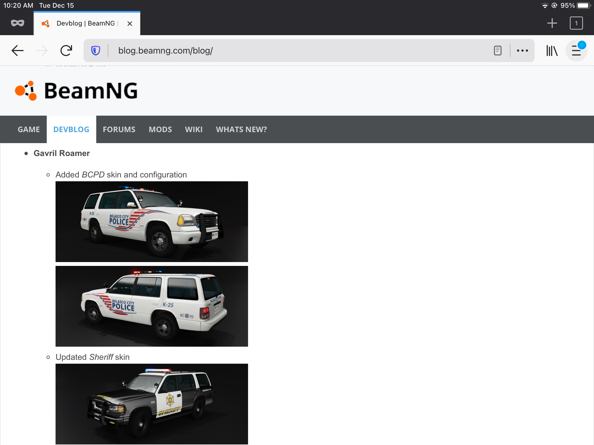Click 'Added BCPD skin and configuration' text
Image resolution: width=594 pixels, height=445 pixels.
[121, 175]
